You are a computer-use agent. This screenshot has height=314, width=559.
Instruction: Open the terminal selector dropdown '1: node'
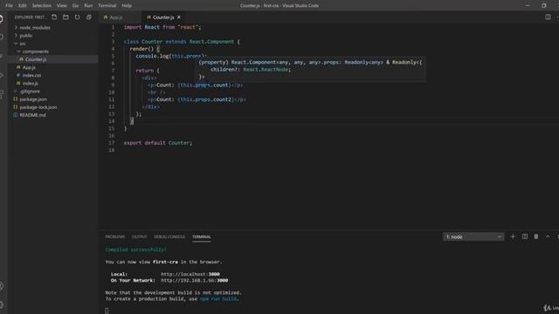473,236
